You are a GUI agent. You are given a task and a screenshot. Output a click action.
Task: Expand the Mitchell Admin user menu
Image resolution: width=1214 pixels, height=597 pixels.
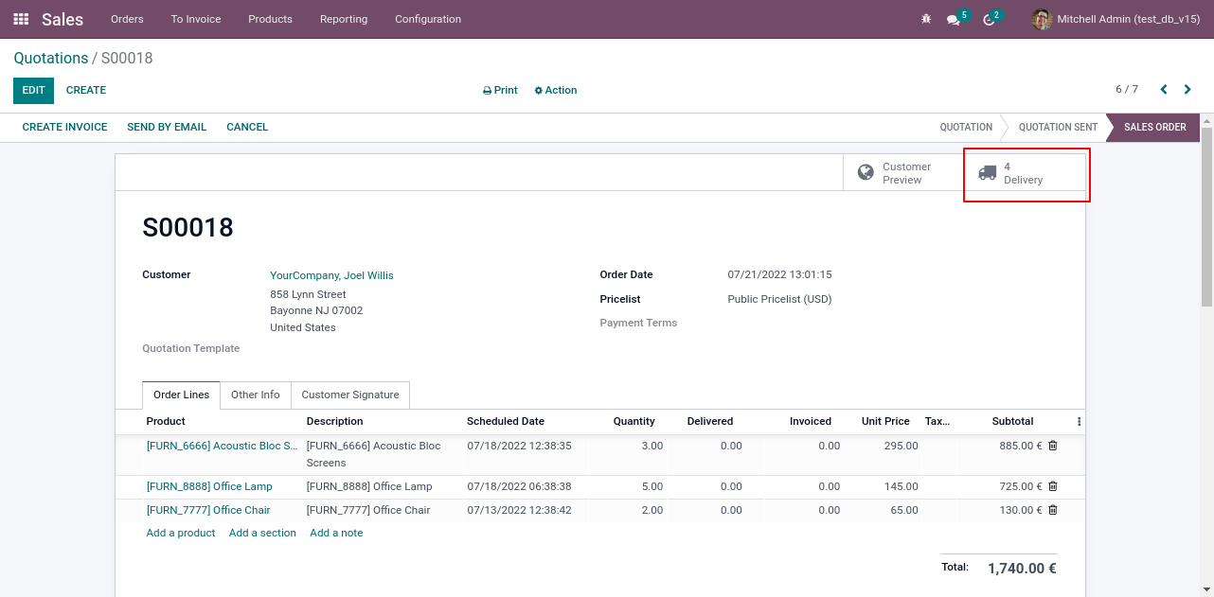coord(1116,19)
